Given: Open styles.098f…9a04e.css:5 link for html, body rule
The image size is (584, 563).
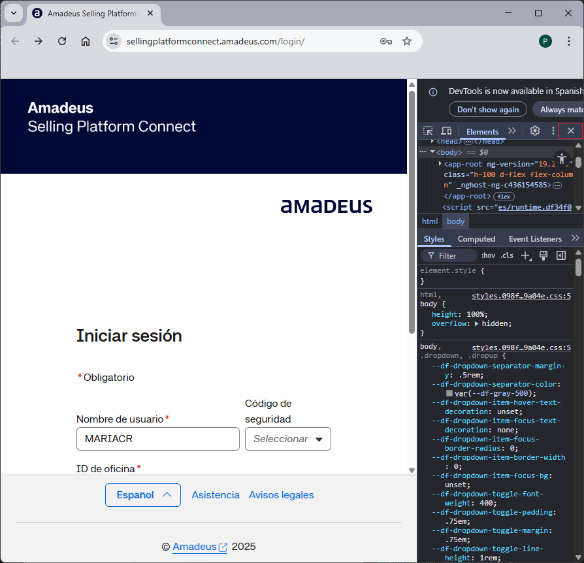Looking at the screenshot, I should (x=521, y=296).
